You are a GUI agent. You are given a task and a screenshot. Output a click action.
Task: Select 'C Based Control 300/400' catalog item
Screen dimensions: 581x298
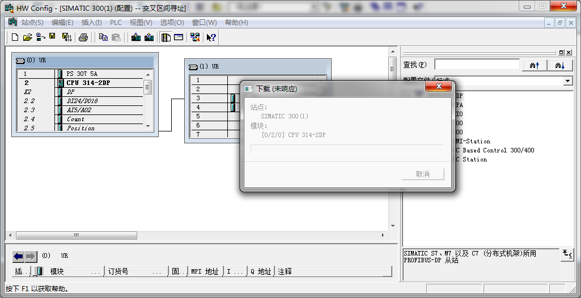[495, 150]
